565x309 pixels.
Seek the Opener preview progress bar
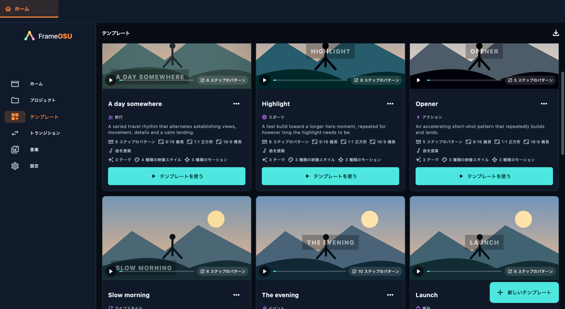(464, 80)
